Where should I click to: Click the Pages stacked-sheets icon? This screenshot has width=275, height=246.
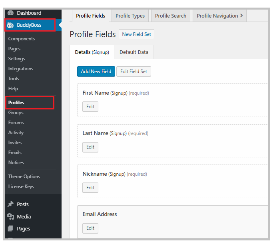[10, 228]
